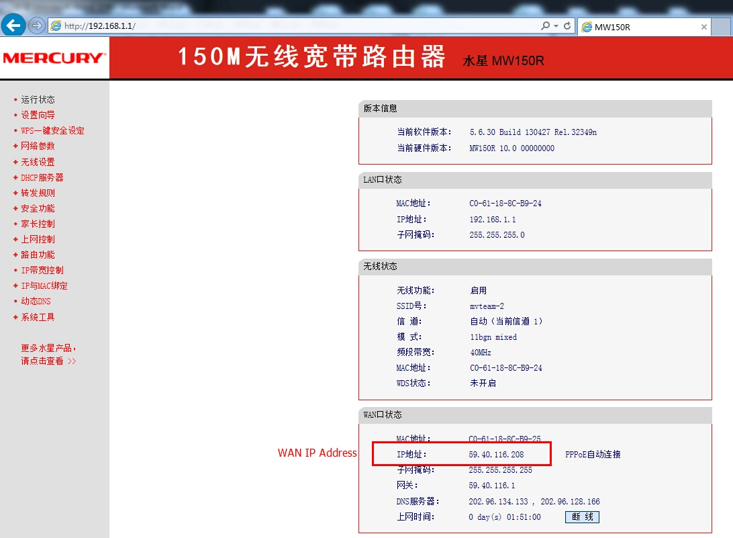Expand 安全功能 menu
Image resolution: width=733 pixels, height=538 pixels.
38,208
